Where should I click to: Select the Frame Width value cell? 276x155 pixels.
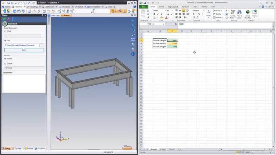click(172, 43)
